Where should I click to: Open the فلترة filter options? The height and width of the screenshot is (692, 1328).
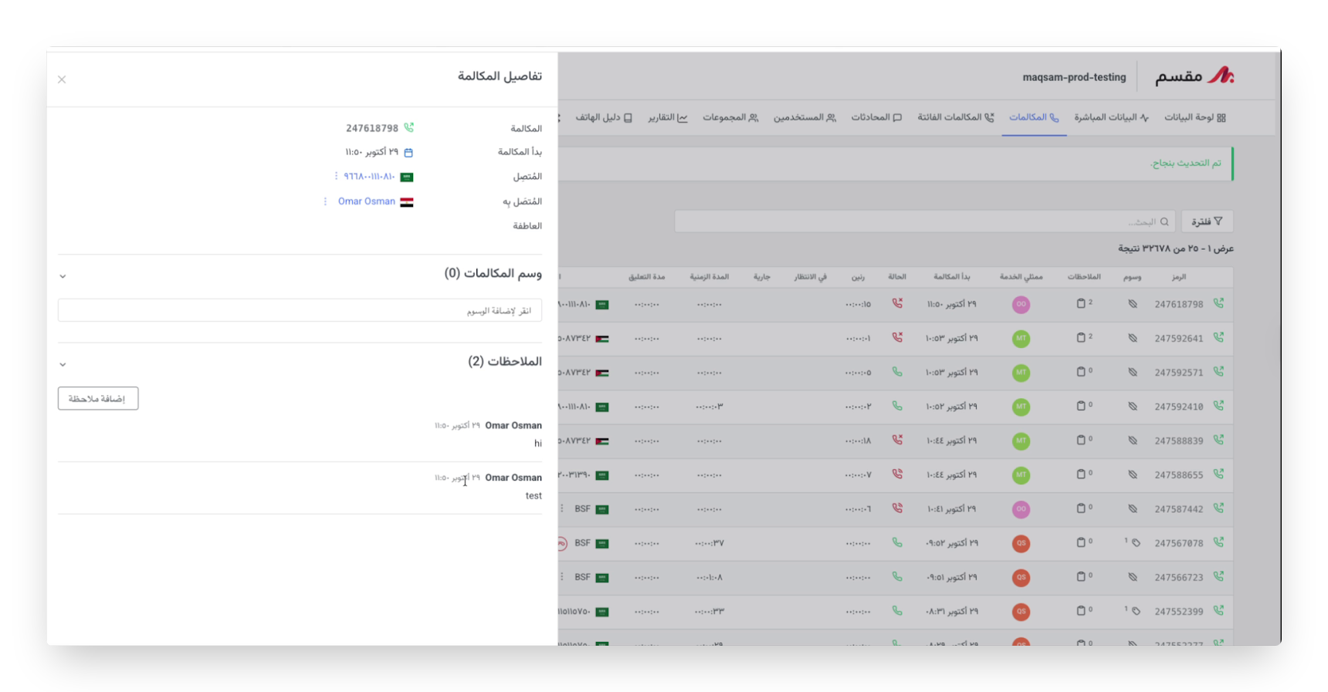click(1207, 221)
